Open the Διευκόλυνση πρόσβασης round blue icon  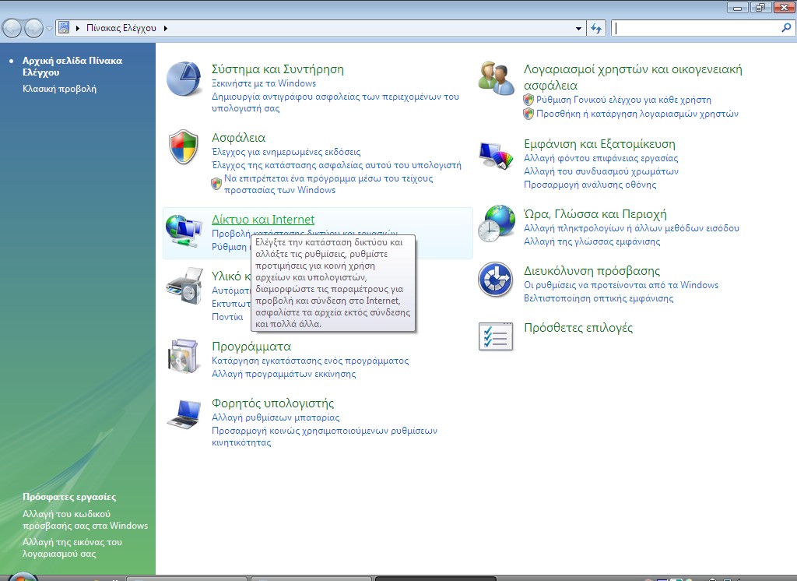coord(496,280)
